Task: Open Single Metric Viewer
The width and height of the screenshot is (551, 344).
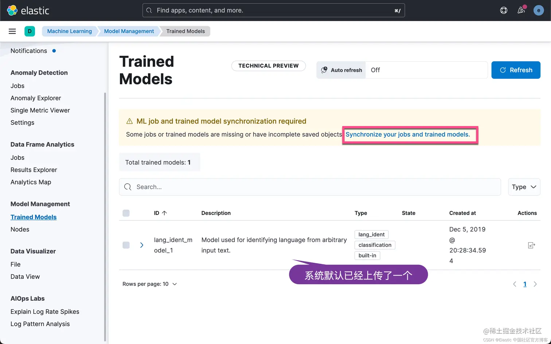Action: [x=40, y=110]
